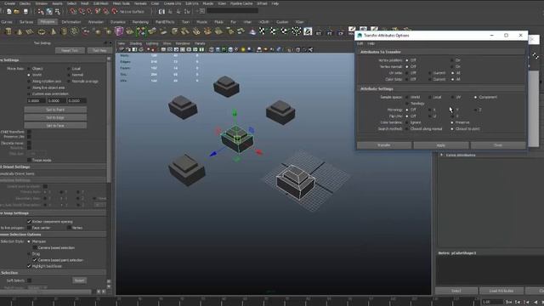
Task: Click the yellow Use All Lights viewport icon
Action: [x=243, y=49]
